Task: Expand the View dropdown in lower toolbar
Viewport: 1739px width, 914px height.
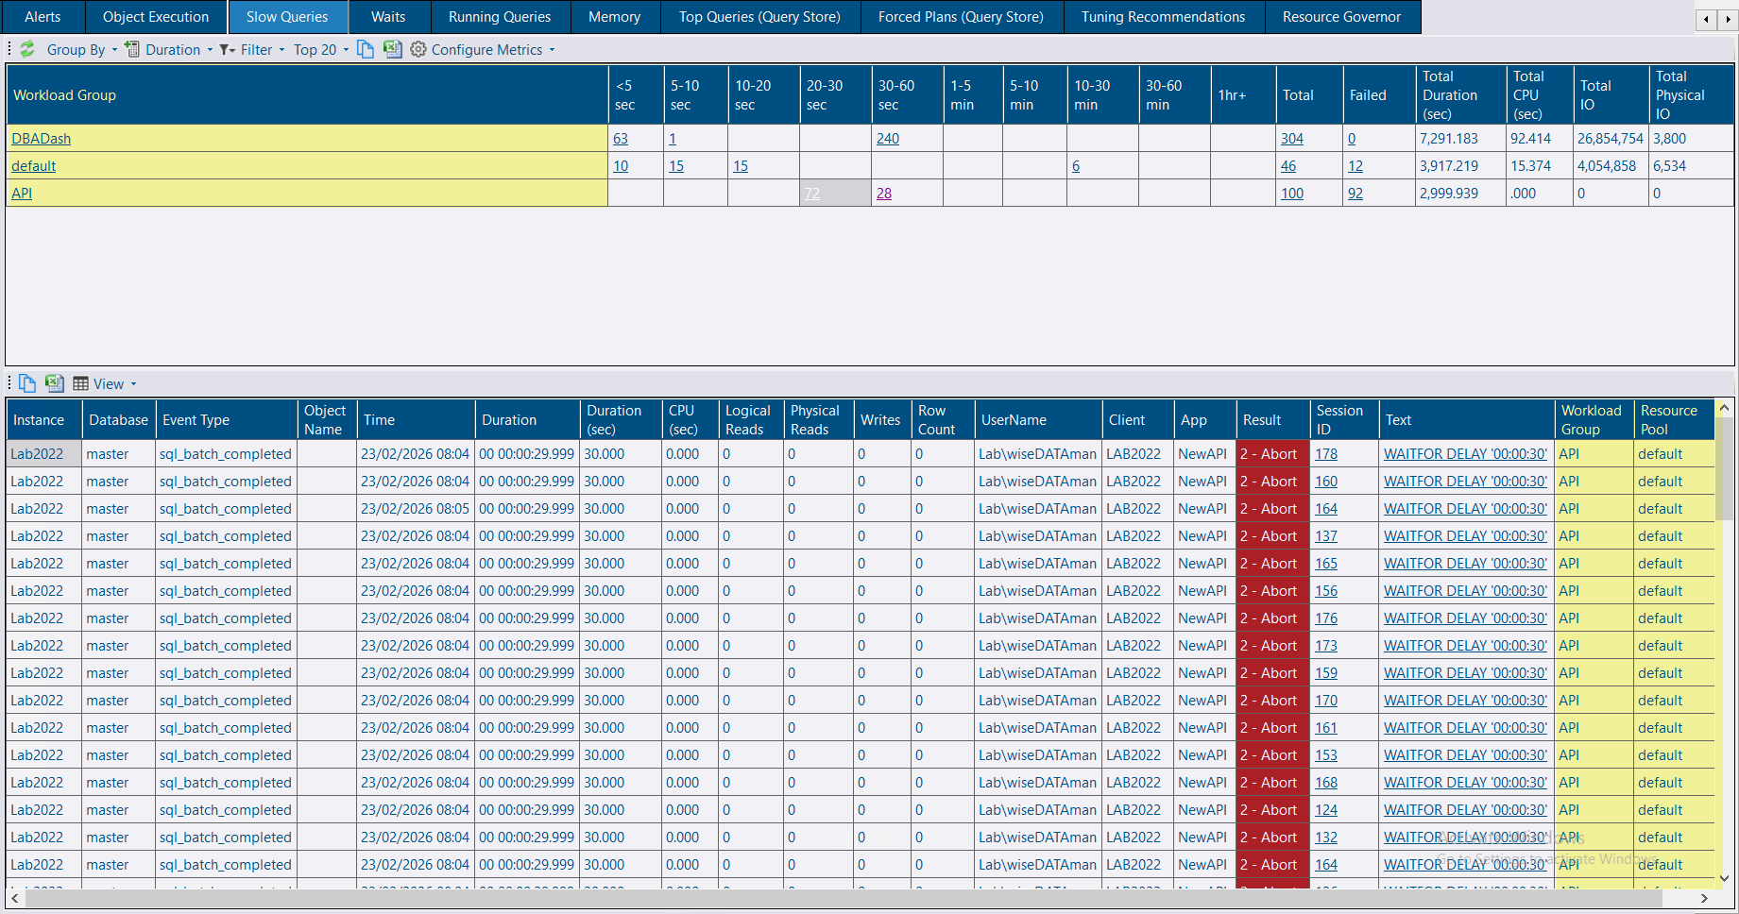Action: point(106,383)
